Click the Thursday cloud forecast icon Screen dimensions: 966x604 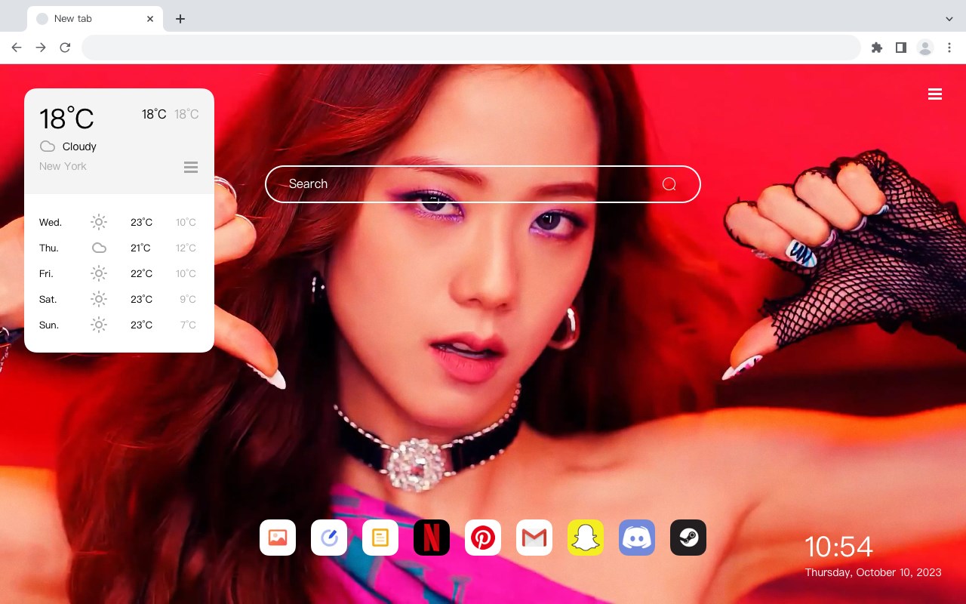(99, 248)
